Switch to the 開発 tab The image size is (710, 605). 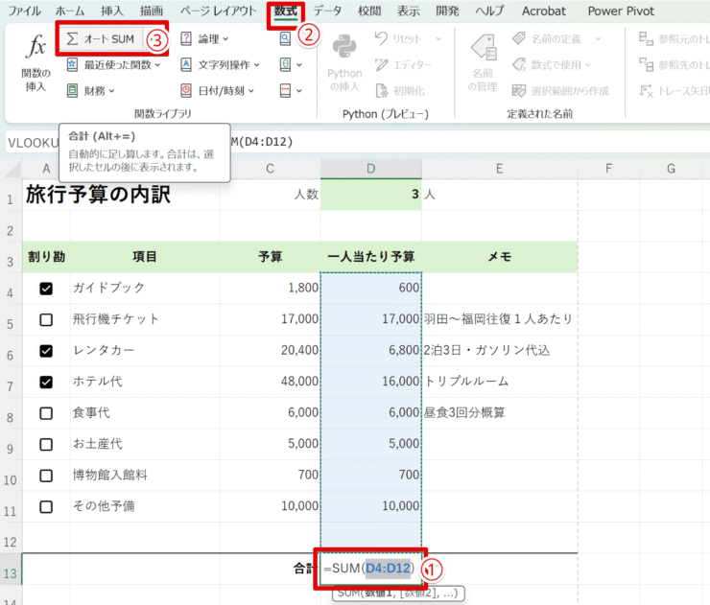(447, 11)
